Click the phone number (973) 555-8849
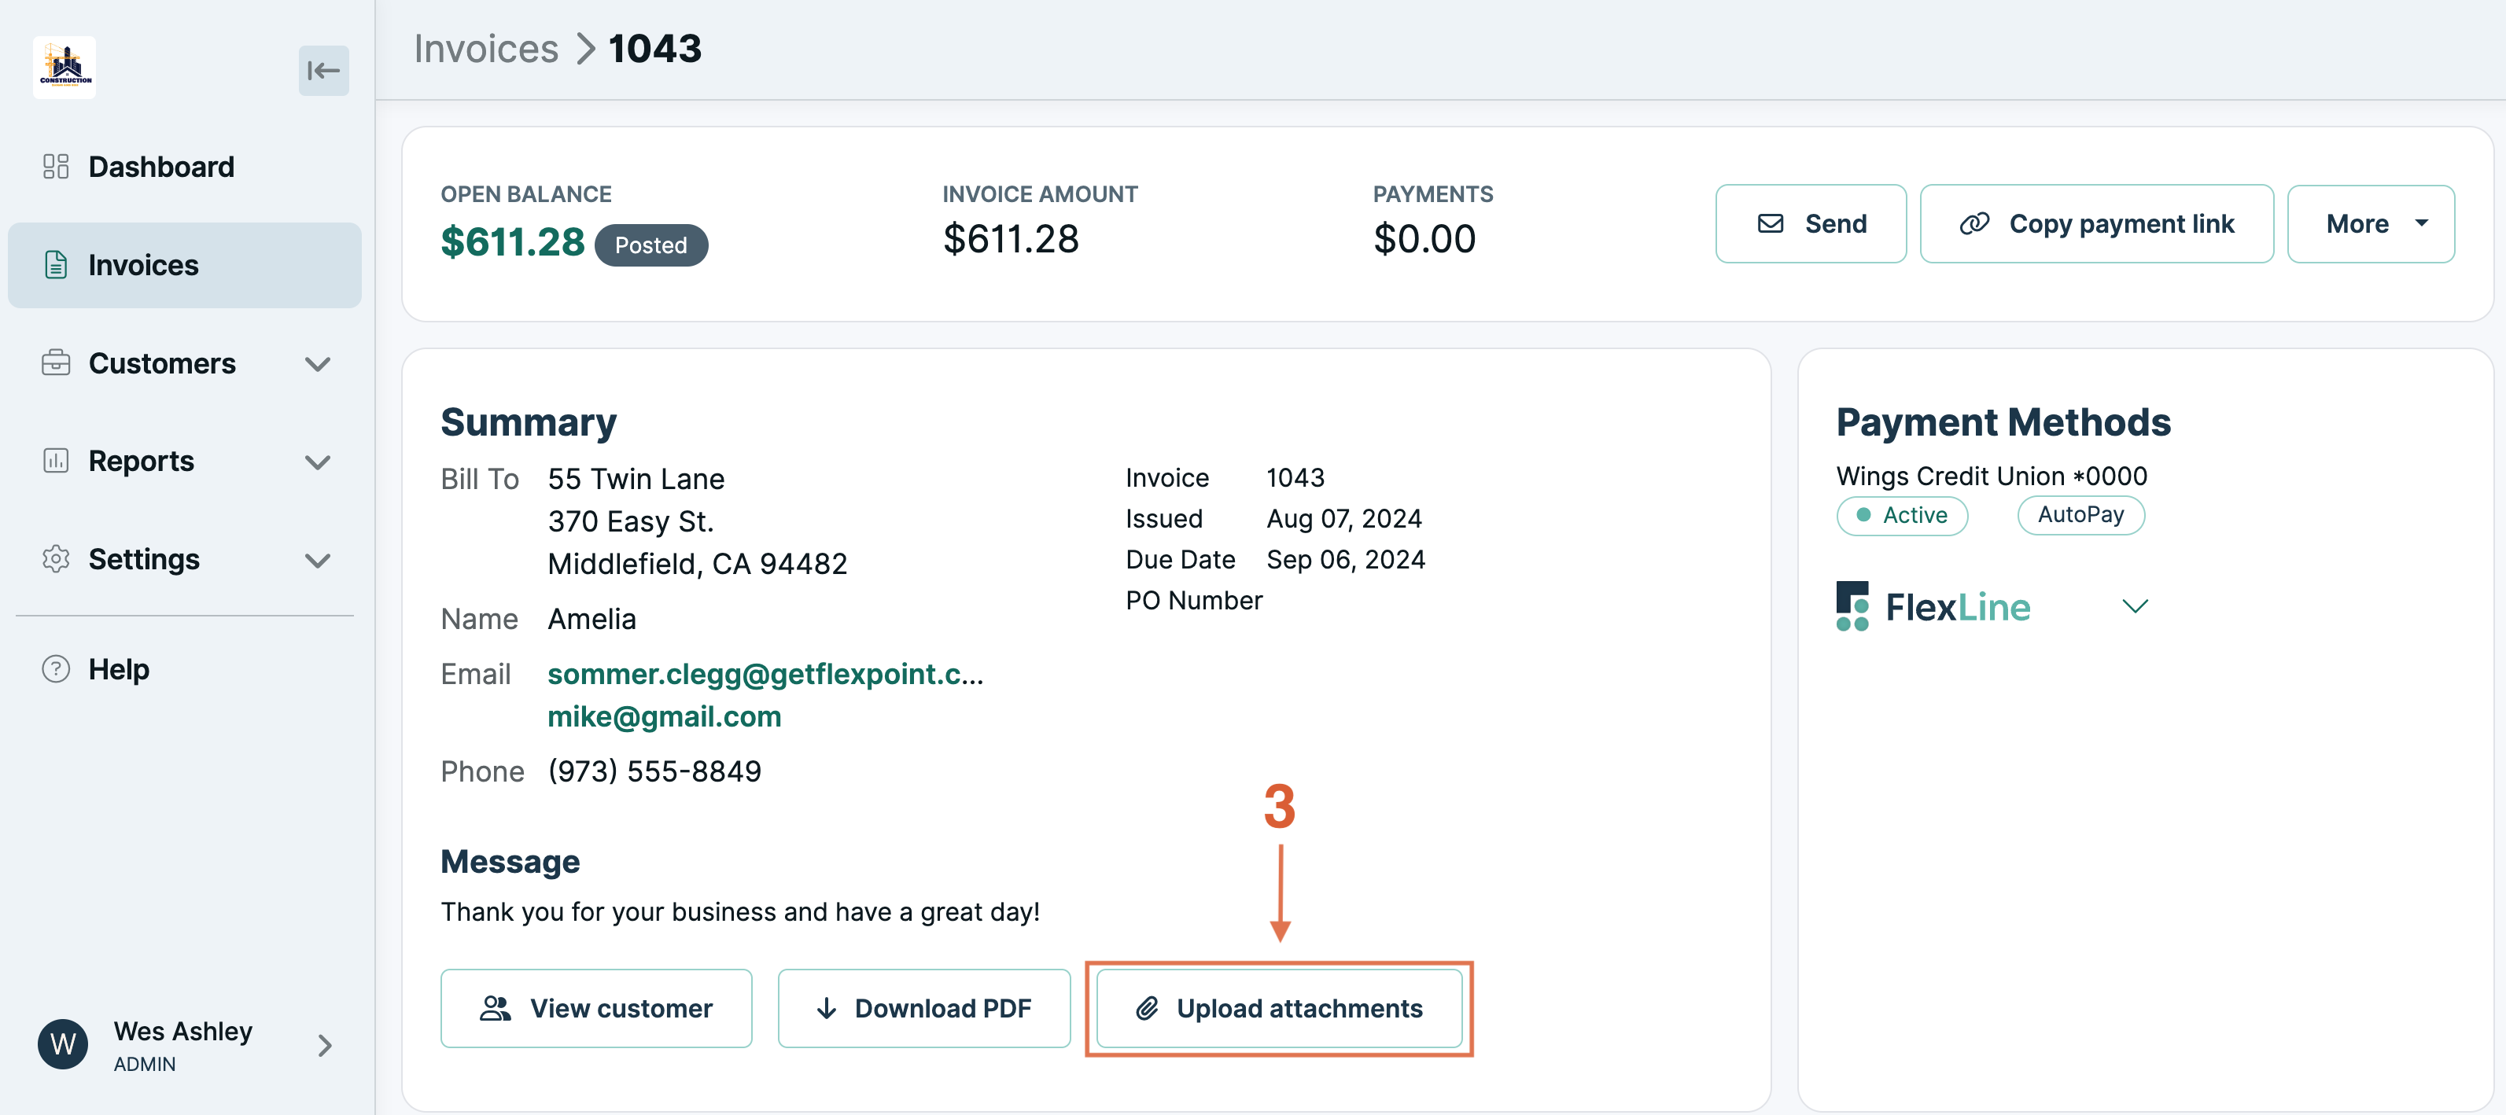Image resolution: width=2506 pixels, height=1115 pixels. point(654,771)
